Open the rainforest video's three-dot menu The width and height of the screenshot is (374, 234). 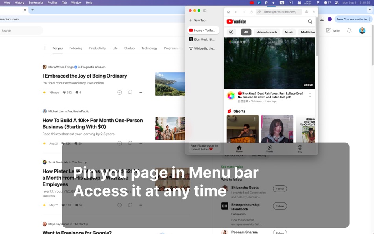pos(310,95)
